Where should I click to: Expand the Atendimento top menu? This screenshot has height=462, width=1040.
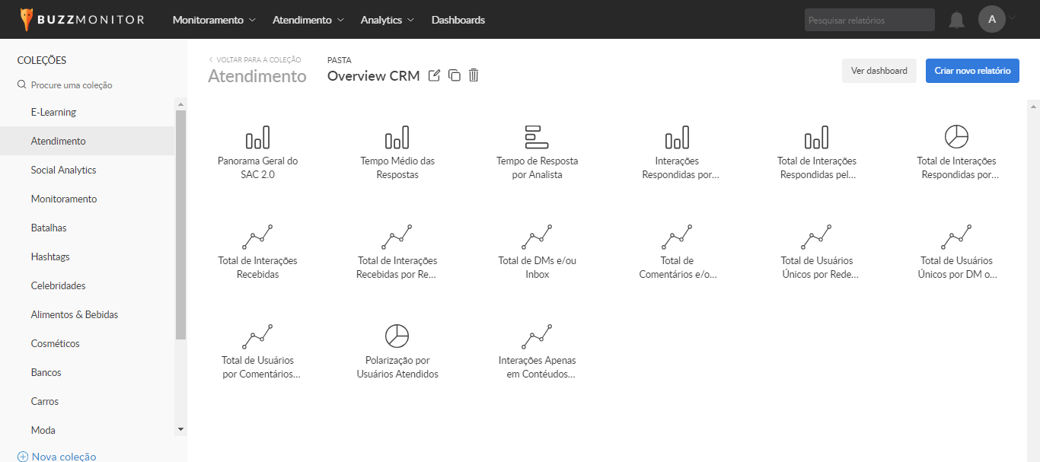tap(308, 20)
